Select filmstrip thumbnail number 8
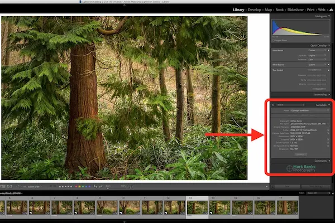 (x=83, y=207)
